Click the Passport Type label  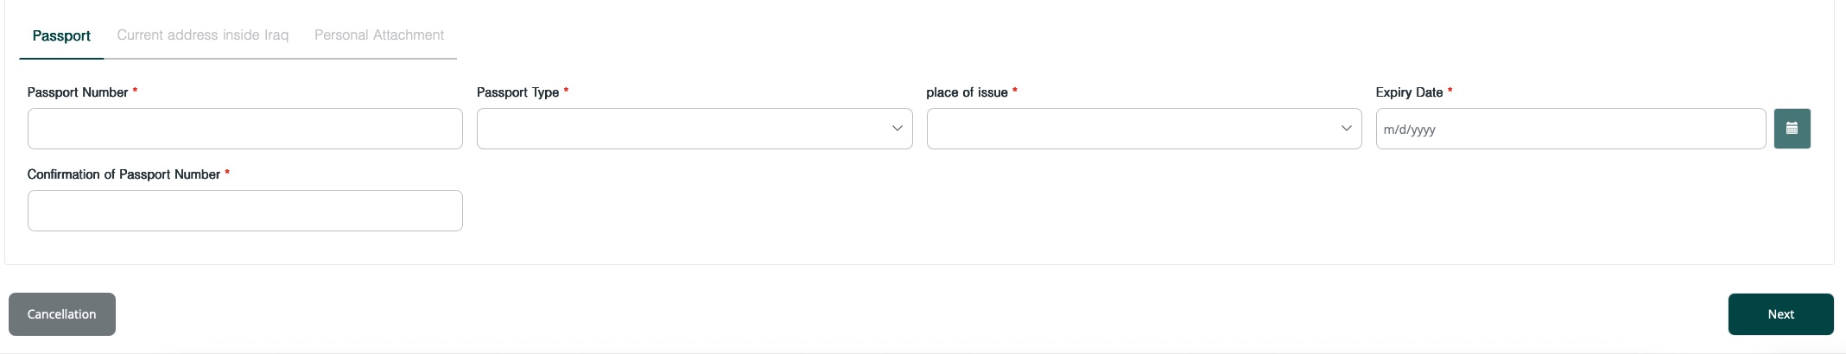click(x=517, y=92)
